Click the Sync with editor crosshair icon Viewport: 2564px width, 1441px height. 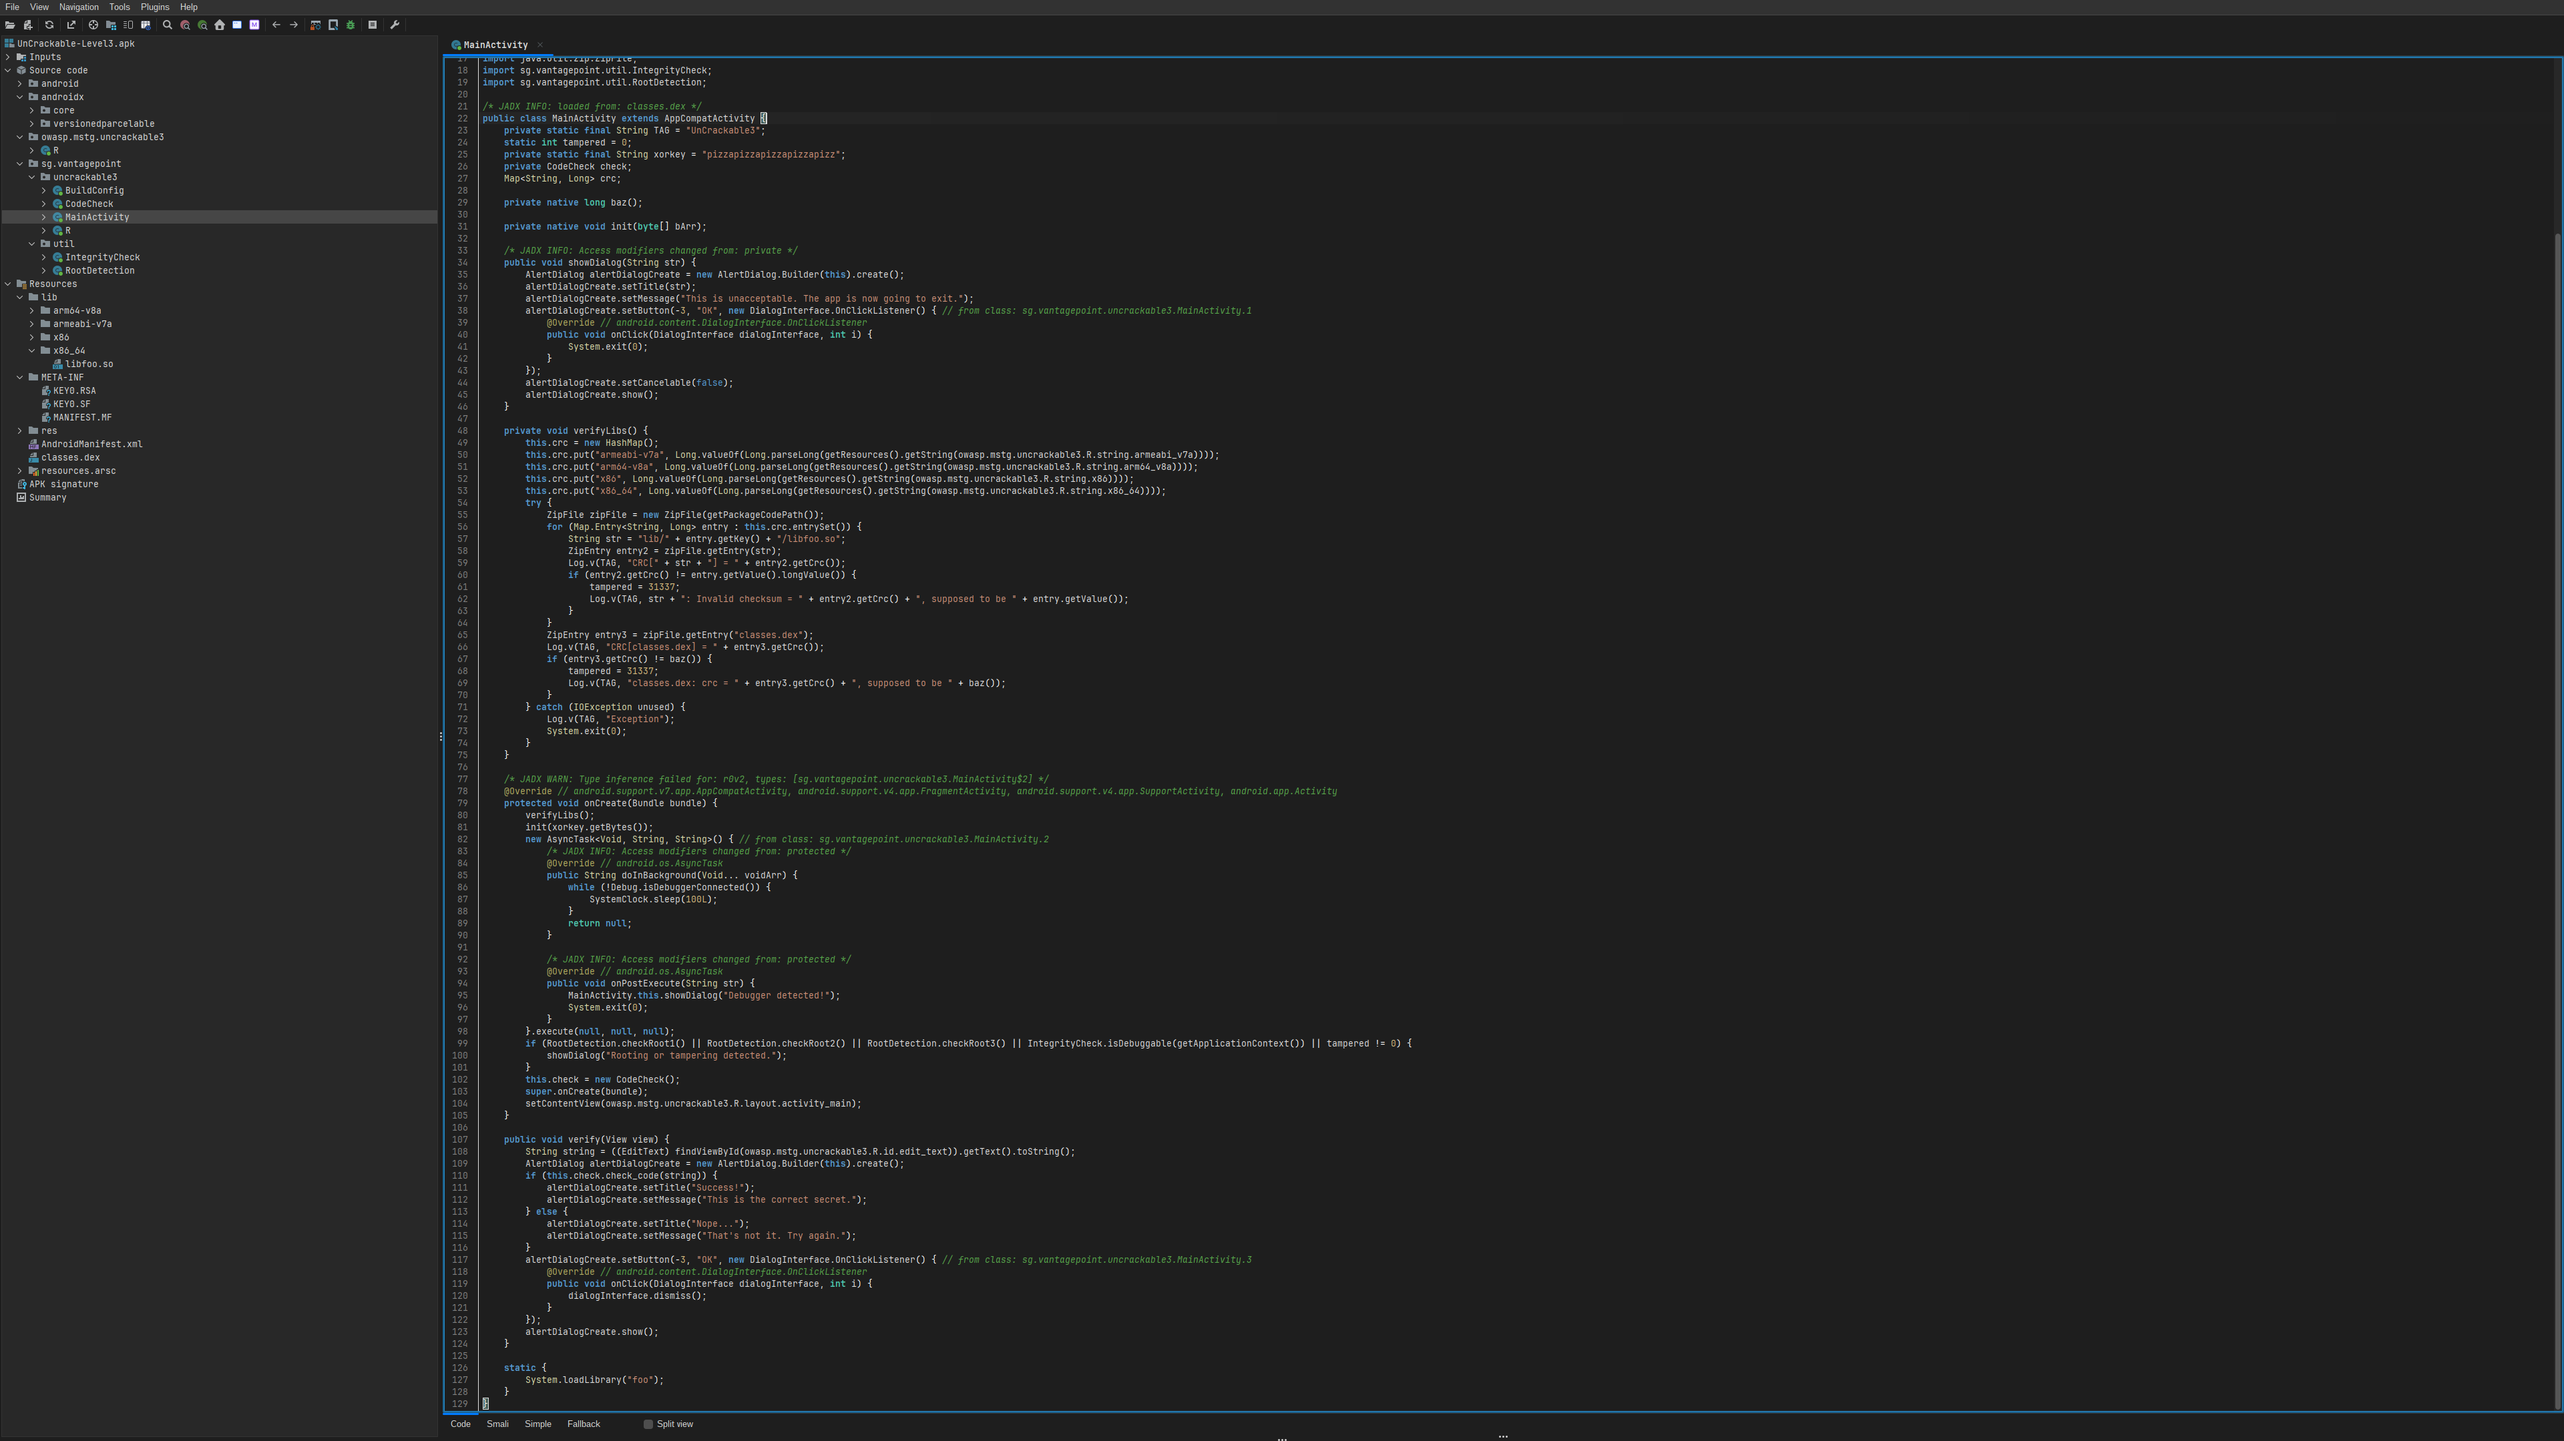(x=93, y=25)
